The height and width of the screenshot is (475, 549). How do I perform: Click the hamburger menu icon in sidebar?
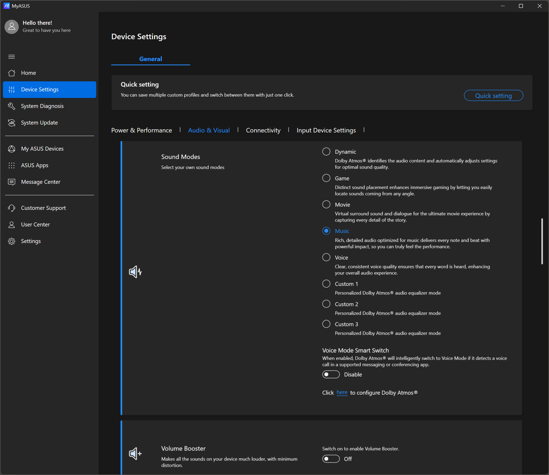11,56
